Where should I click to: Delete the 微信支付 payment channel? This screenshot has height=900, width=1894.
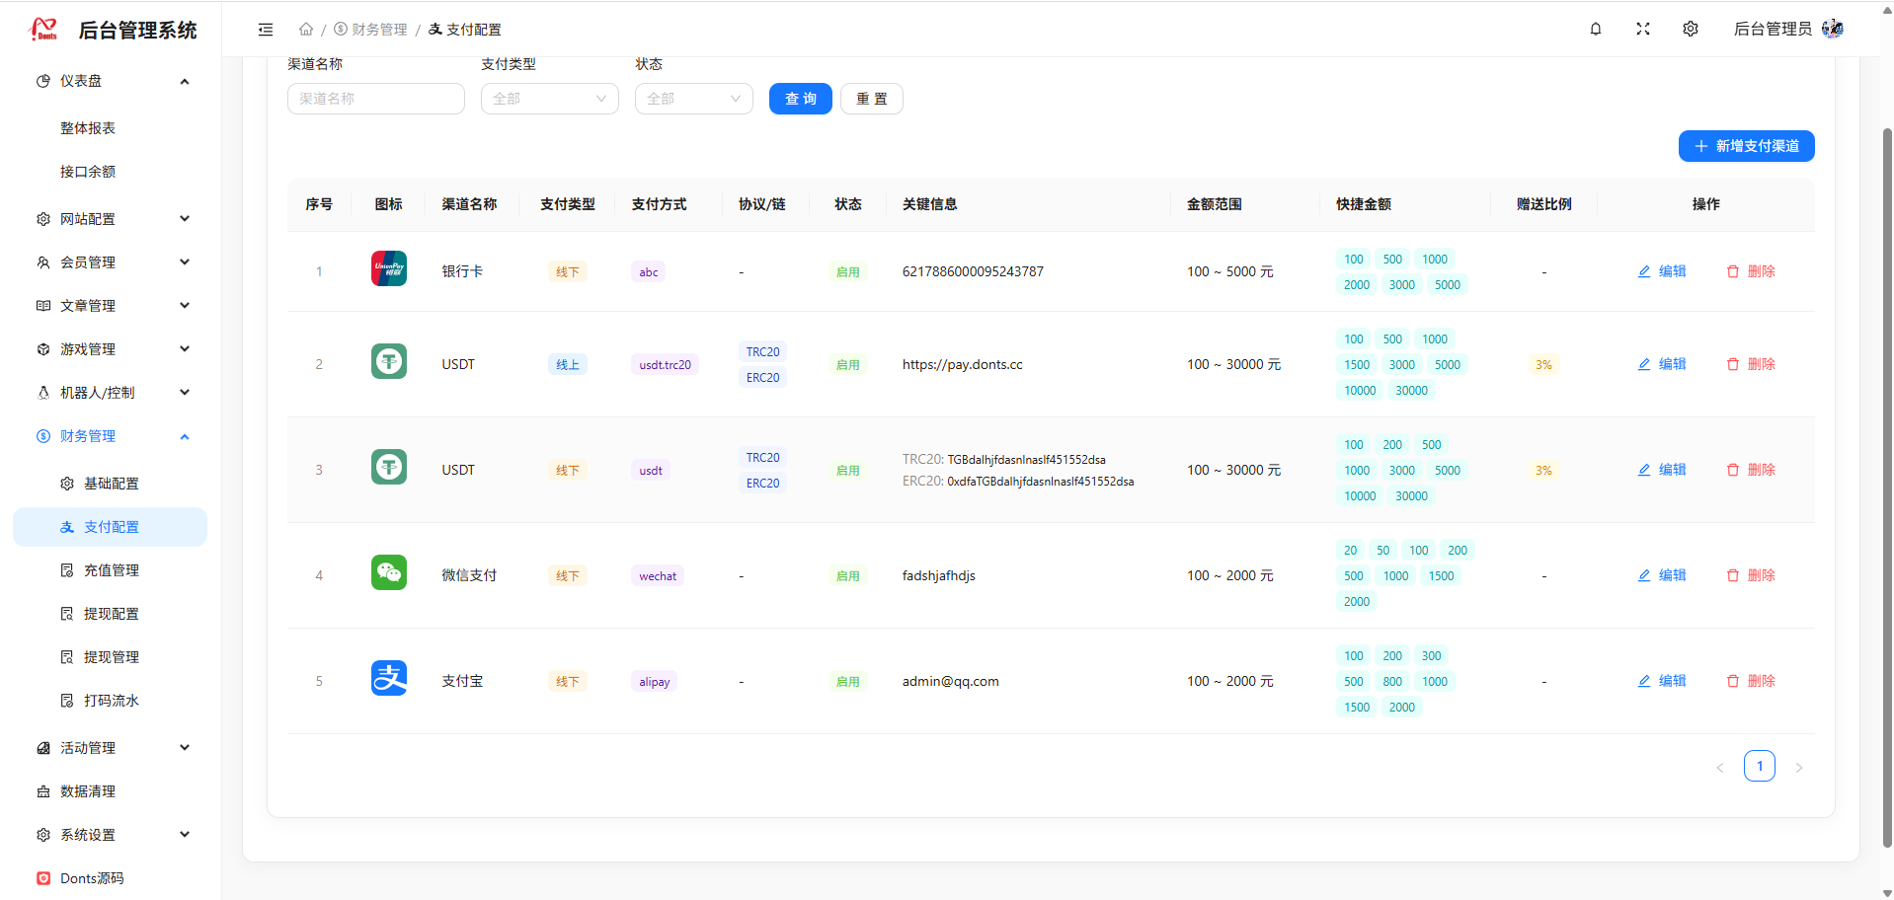click(x=1751, y=575)
